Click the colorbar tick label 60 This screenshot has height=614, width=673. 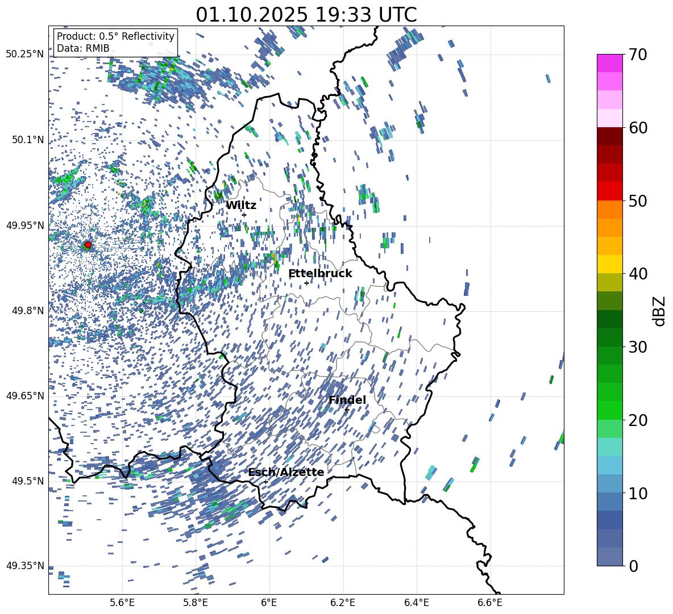[x=638, y=128]
